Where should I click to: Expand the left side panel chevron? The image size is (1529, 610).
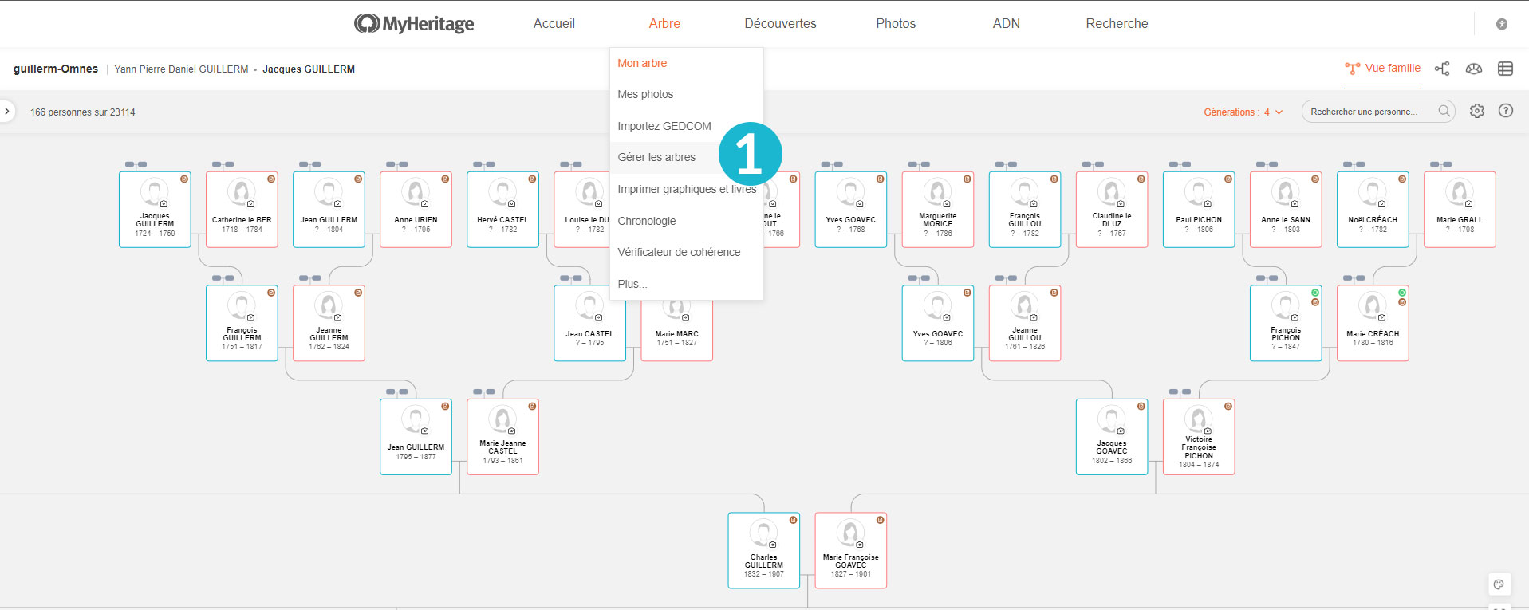point(7,112)
